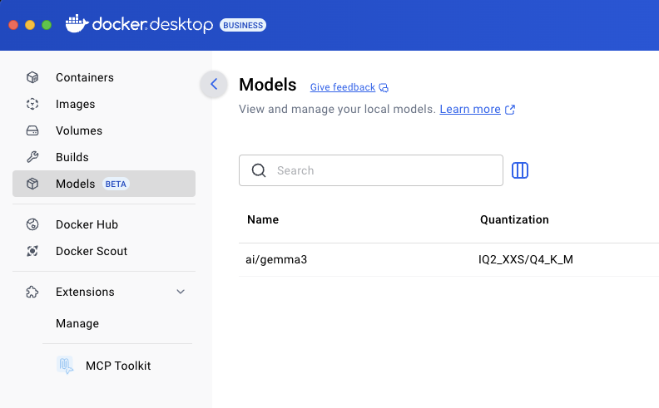Sort by the Name column header
The width and height of the screenshot is (659, 408).
[263, 219]
